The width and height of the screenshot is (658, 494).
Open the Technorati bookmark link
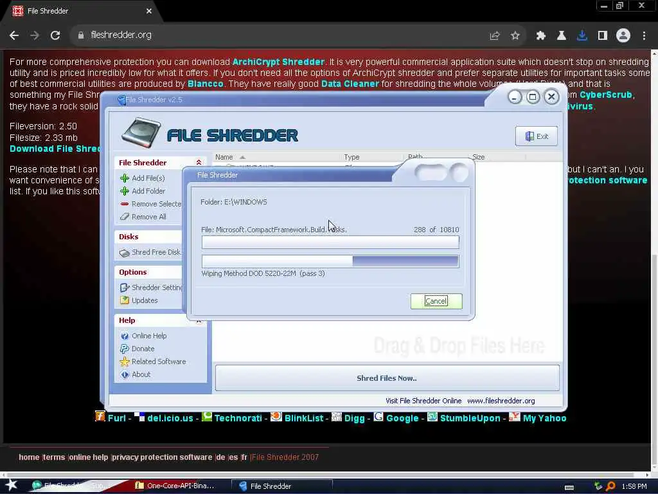[x=238, y=418]
